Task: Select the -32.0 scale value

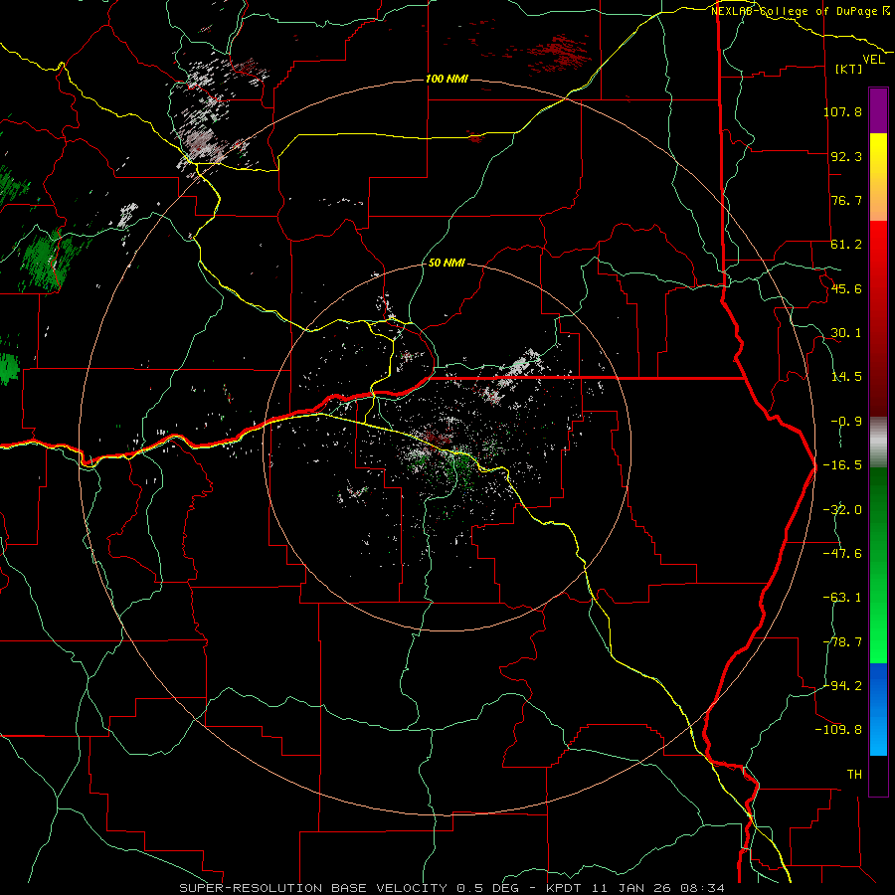Action: (x=842, y=510)
